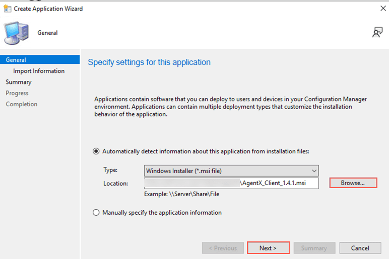Click the Location: label
Viewport: 389px width, 259px height.
pyautogui.click(x=115, y=184)
